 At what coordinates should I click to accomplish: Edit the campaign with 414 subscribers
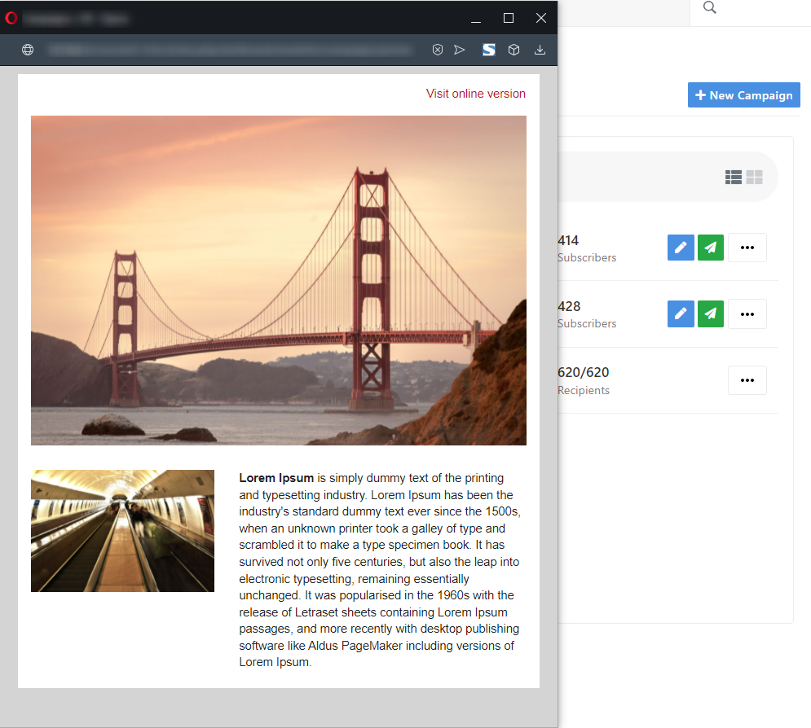pos(681,248)
